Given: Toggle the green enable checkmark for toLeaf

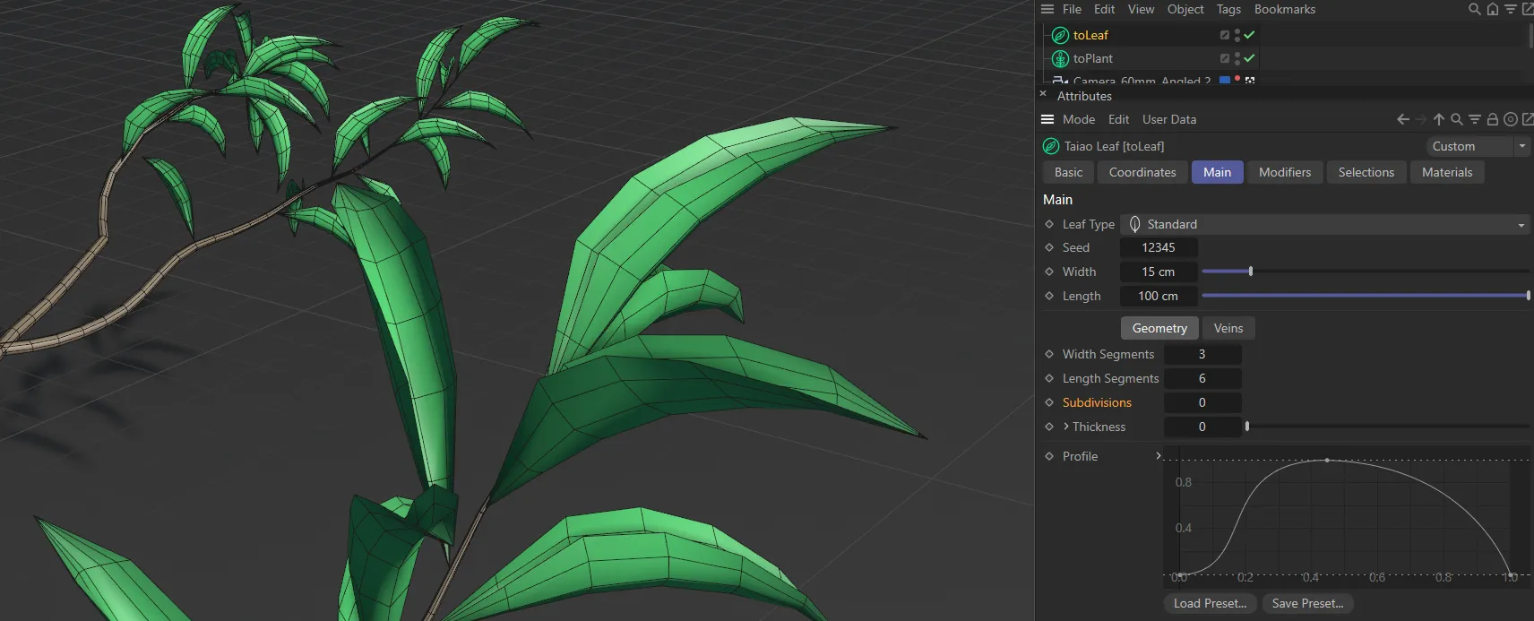Looking at the screenshot, I should click(1249, 35).
